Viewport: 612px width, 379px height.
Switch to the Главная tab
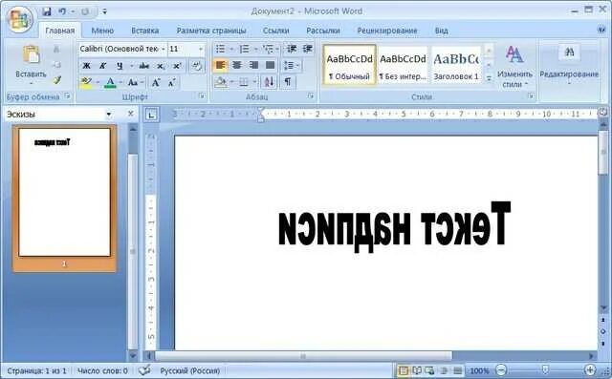point(59,31)
